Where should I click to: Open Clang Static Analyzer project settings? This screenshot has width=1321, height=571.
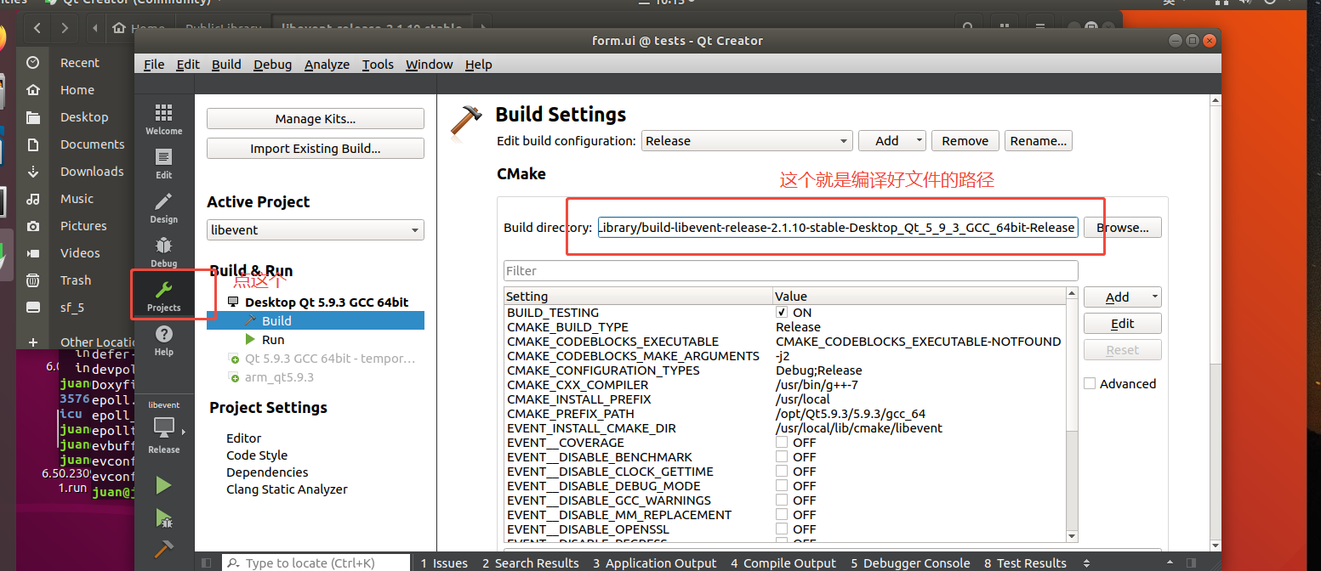pos(287,489)
